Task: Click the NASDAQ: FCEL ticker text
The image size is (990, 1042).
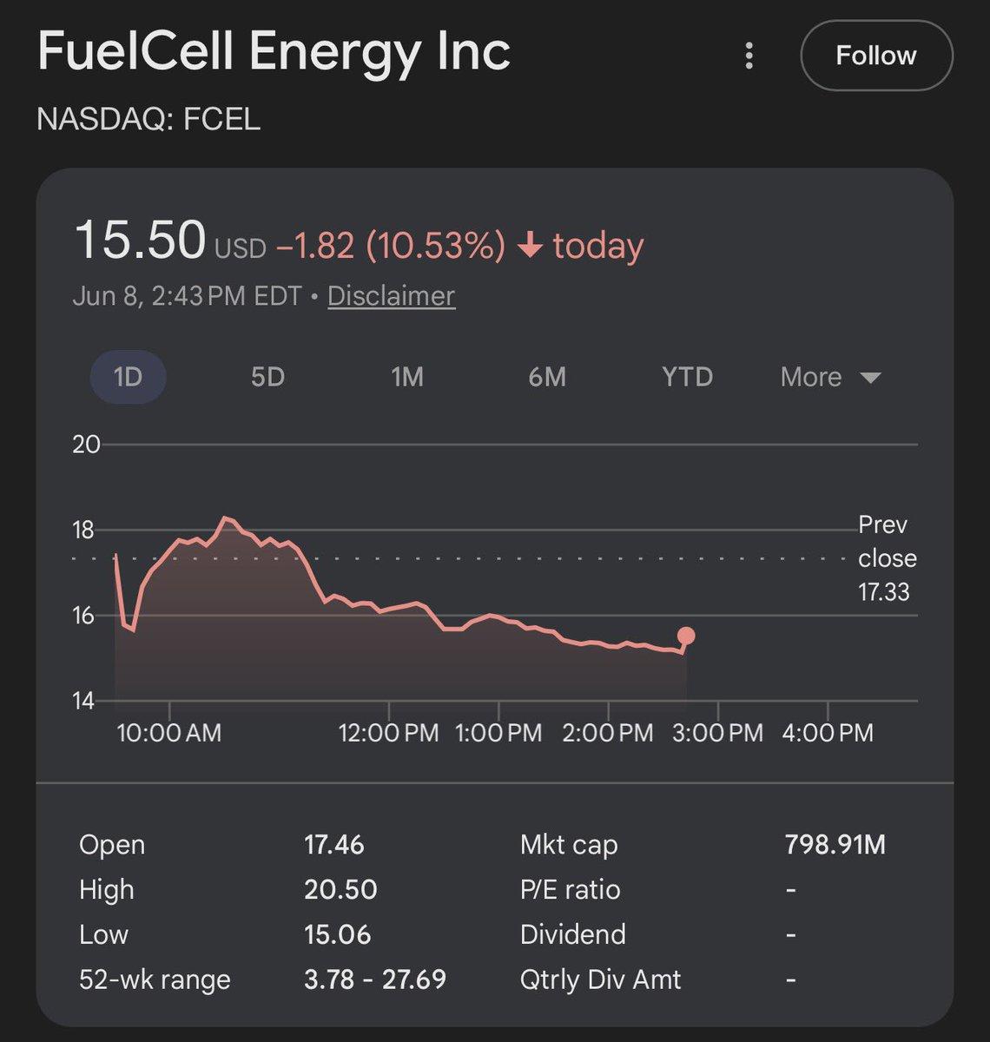Action: (148, 119)
